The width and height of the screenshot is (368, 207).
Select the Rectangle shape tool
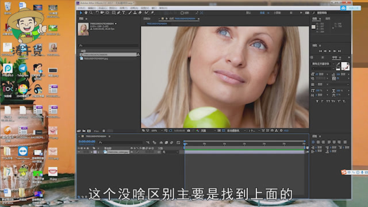point(114,13)
